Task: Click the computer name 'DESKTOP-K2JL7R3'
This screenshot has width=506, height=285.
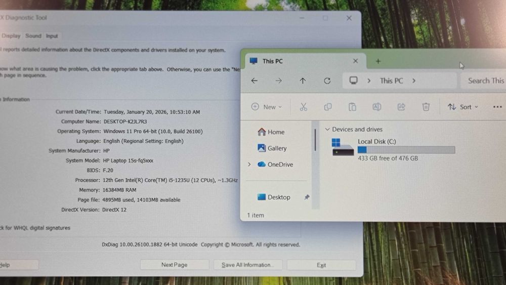Action: click(x=125, y=121)
